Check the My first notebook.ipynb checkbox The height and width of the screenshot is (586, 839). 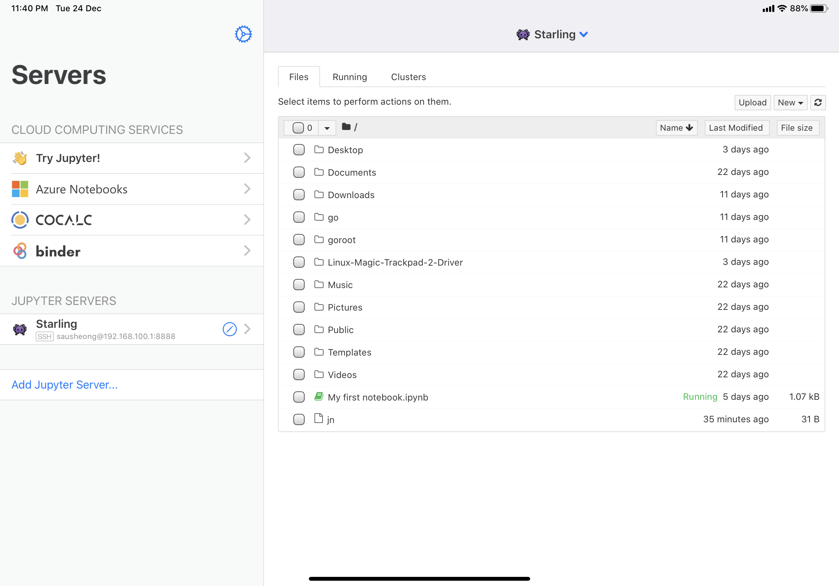[x=299, y=397]
